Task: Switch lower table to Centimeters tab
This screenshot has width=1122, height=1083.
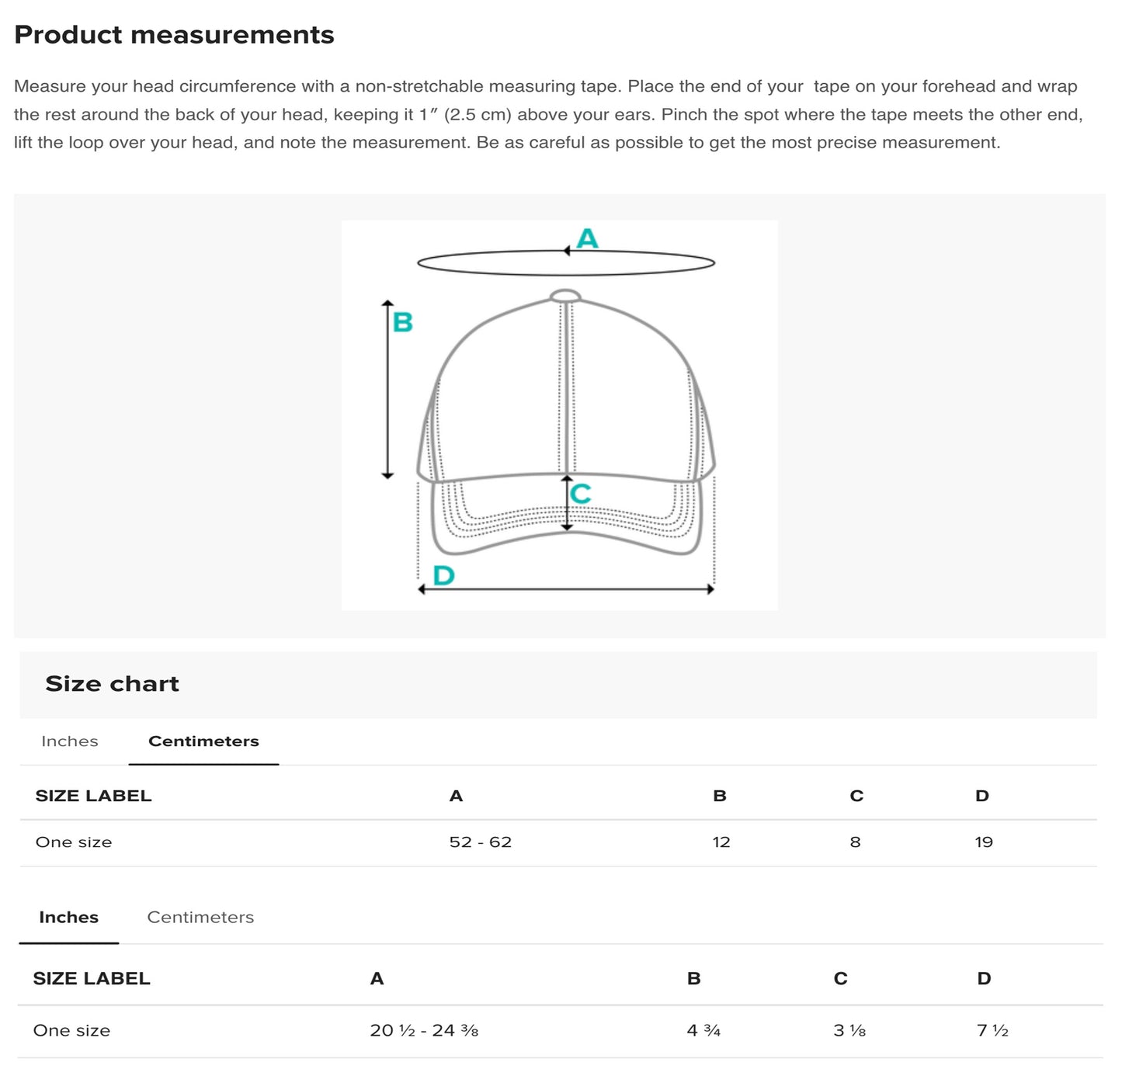Action: click(200, 918)
